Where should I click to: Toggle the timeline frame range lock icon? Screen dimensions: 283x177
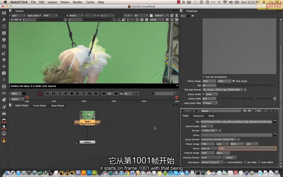(x=24, y=93)
